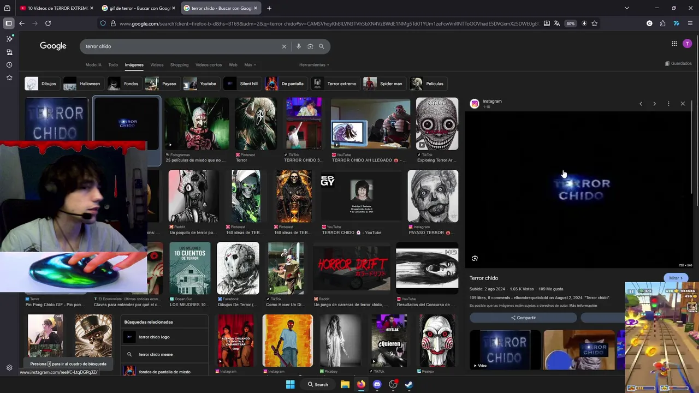
Task: Filter images by the Halloween chip
Action: click(x=82, y=84)
